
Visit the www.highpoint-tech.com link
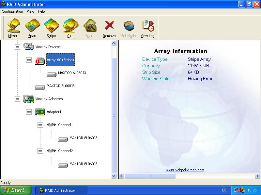(x=185, y=170)
